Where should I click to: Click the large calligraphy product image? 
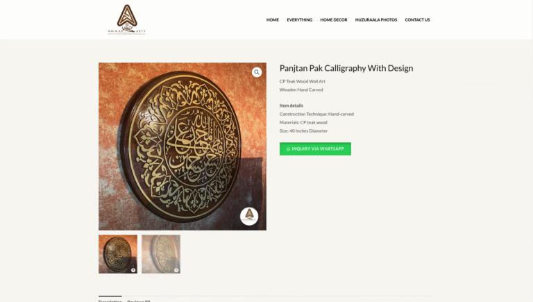point(183,146)
